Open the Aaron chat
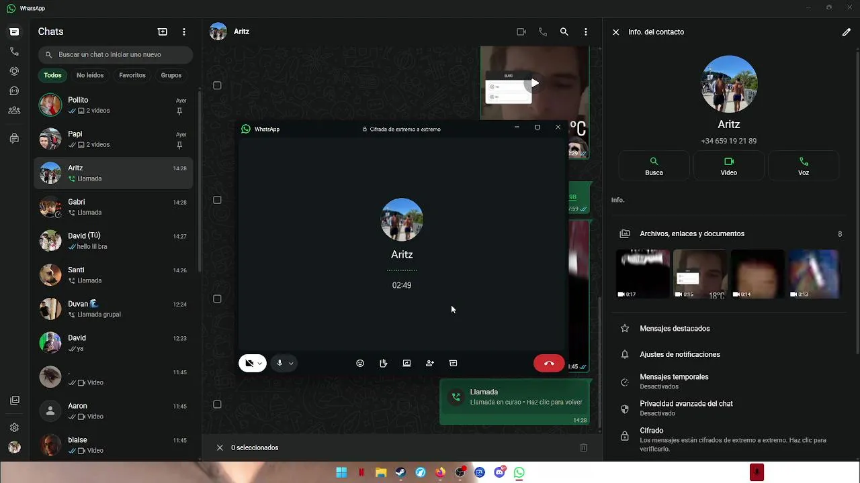This screenshot has width=860, height=483. (x=113, y=411)
